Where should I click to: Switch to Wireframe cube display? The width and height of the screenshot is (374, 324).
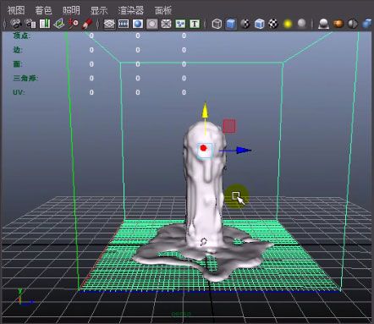217,24
